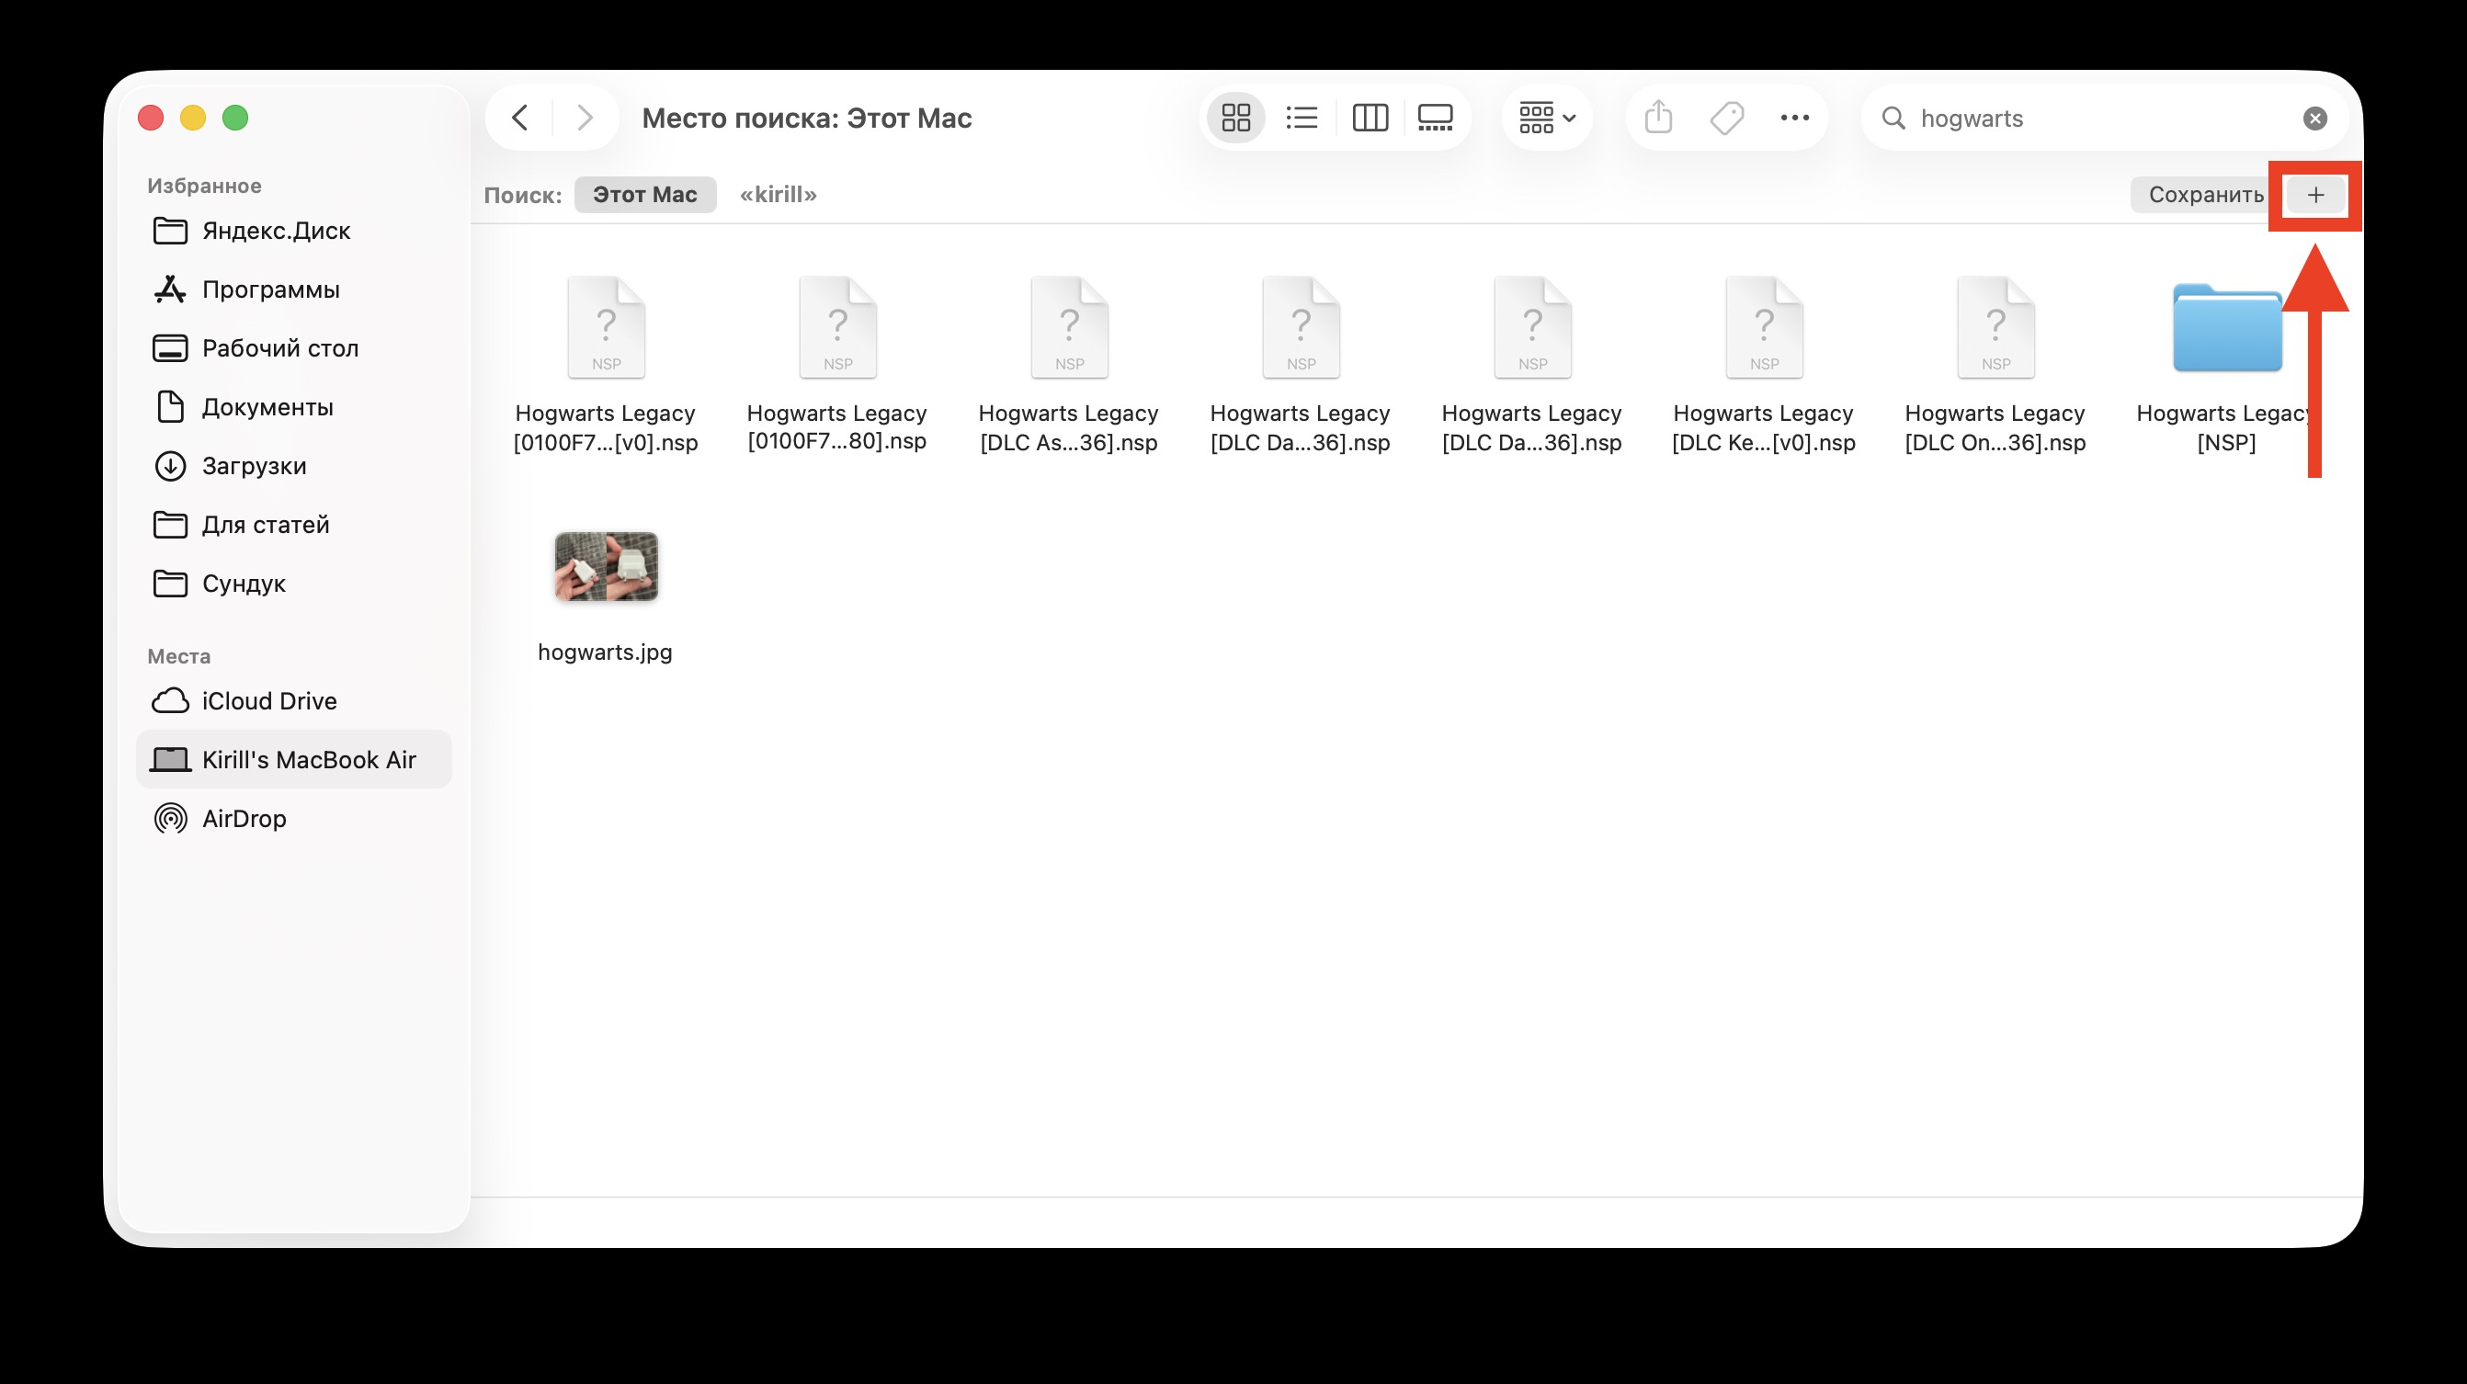Select the «kirill» search scope
2467x1384 pixels.
click(x=778, y=195)
